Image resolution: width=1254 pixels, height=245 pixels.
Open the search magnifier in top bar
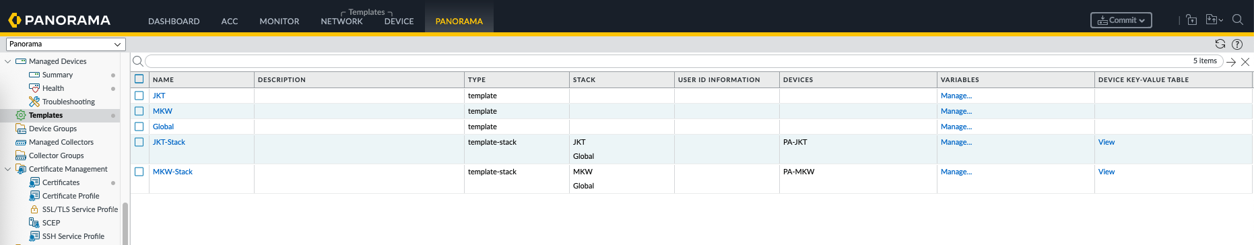coord(1237,20)
